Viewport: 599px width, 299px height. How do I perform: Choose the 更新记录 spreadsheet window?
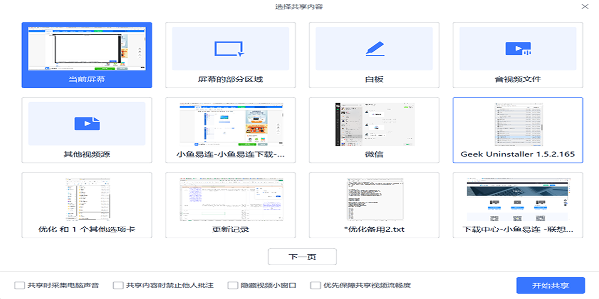[230, 200]
